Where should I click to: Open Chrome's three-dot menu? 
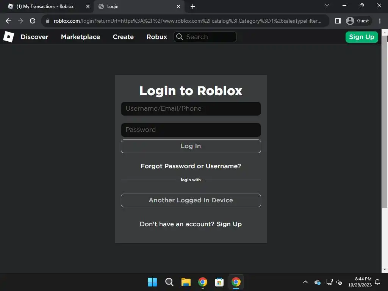point(380,21)
